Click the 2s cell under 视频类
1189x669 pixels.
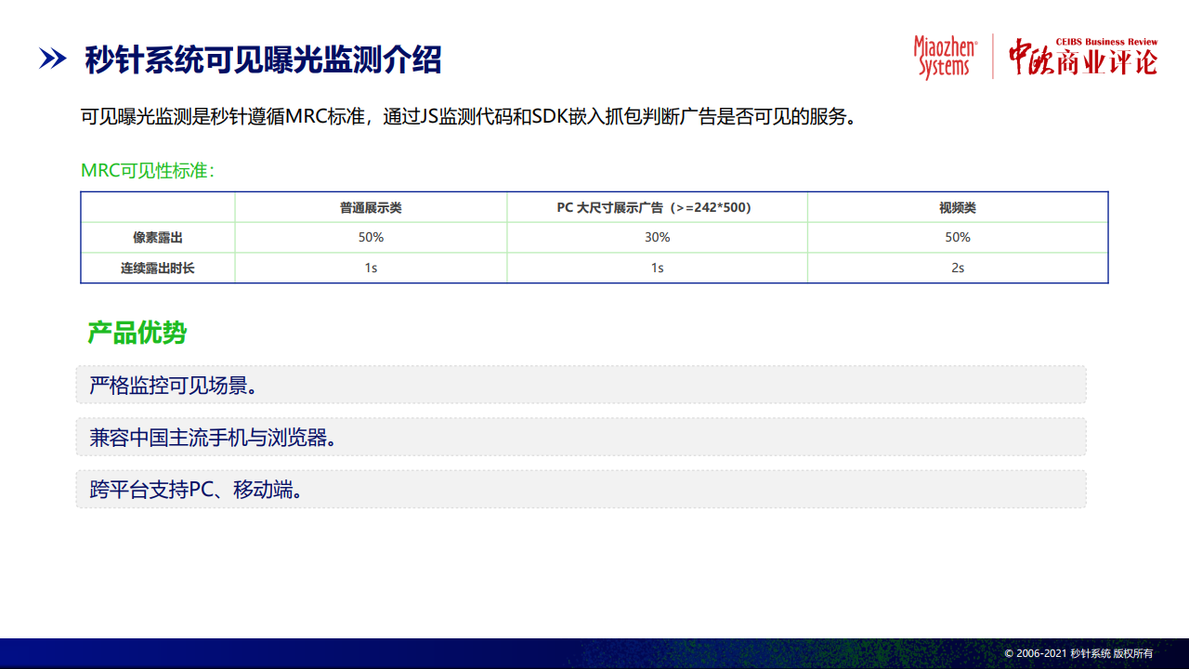click(x=958, y=268)
